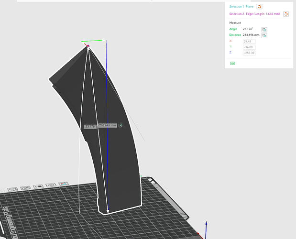Click the edit icon beside the 263.696 mm label
Image resolution: width=296 pixels, height=239 pixels.
pyautogui.click(x=121, y=125)
